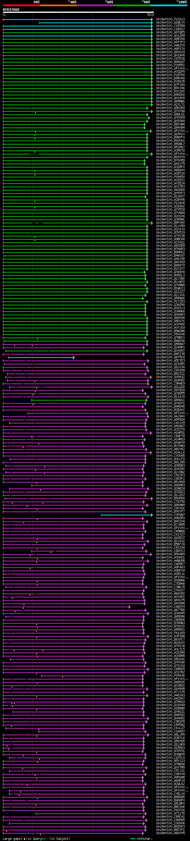Click the UniRef100_Q6AQ11 label
Viewport: 190px width, 841px height.
[x=170, y=400]
